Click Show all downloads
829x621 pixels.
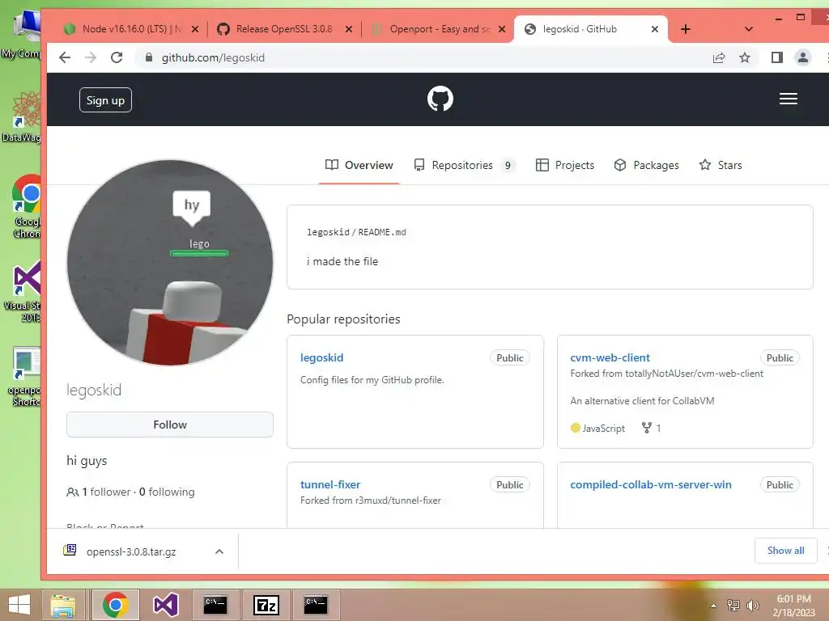pyautogui.click(x=785, y=550)
